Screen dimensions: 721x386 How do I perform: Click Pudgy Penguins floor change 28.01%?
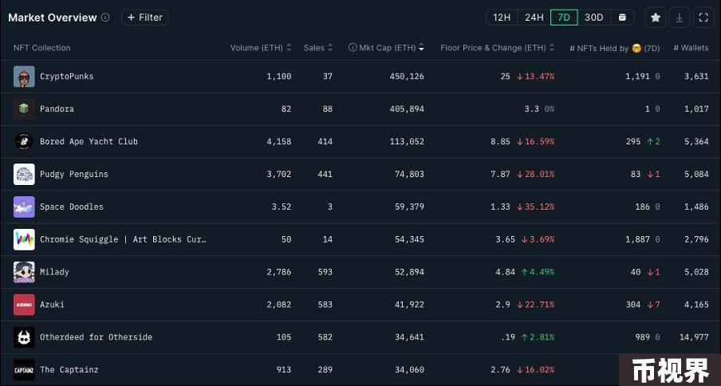click(x=536, y=174)
